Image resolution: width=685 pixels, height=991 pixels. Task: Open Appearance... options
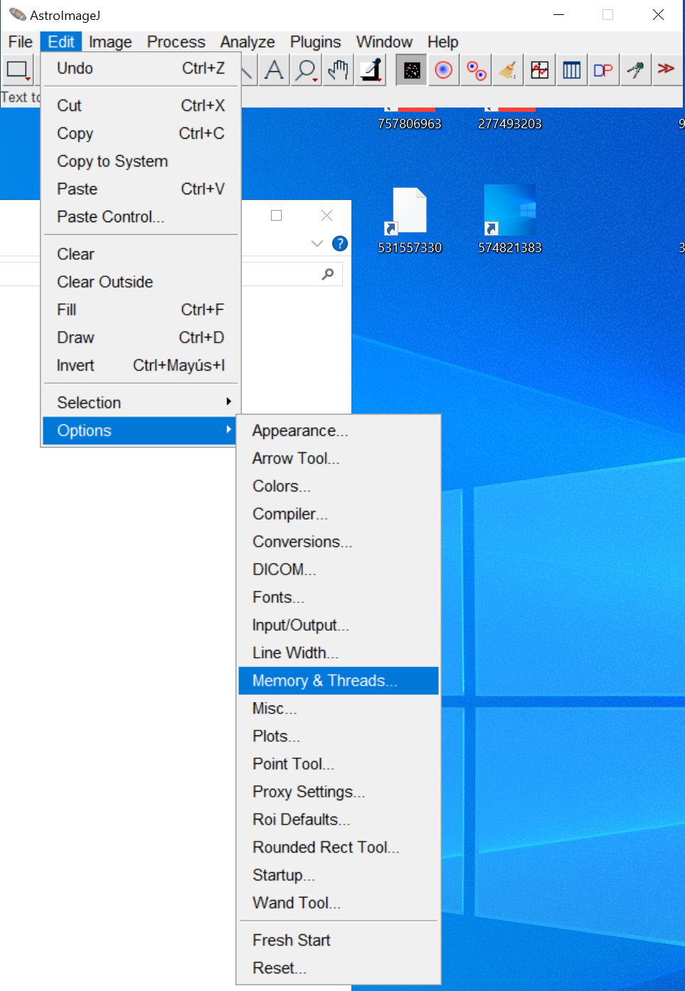[x=339, y=431]
